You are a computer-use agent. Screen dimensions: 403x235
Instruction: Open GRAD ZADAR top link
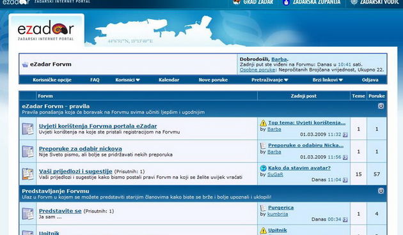[258, 2]
